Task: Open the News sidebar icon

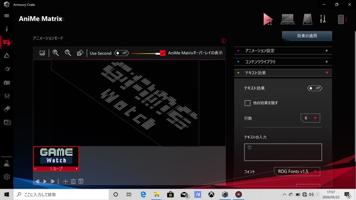Action: click(x=7, y=123)
